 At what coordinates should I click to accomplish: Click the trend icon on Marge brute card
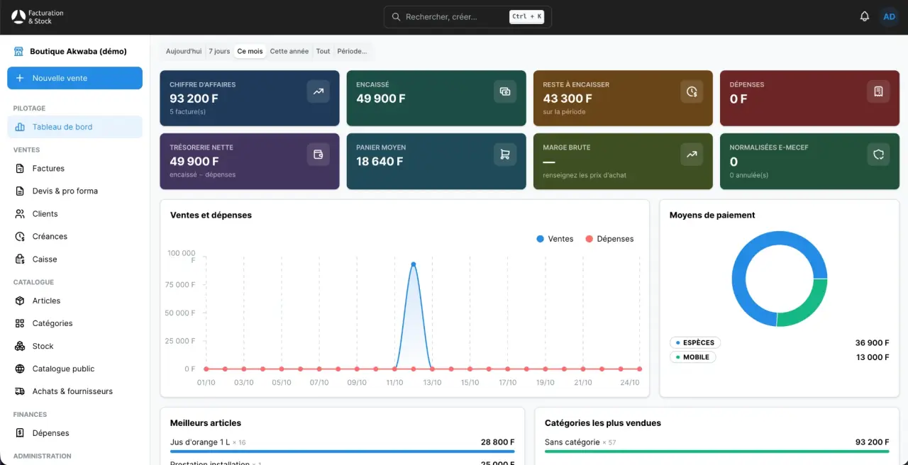click(x=692, y=155)
